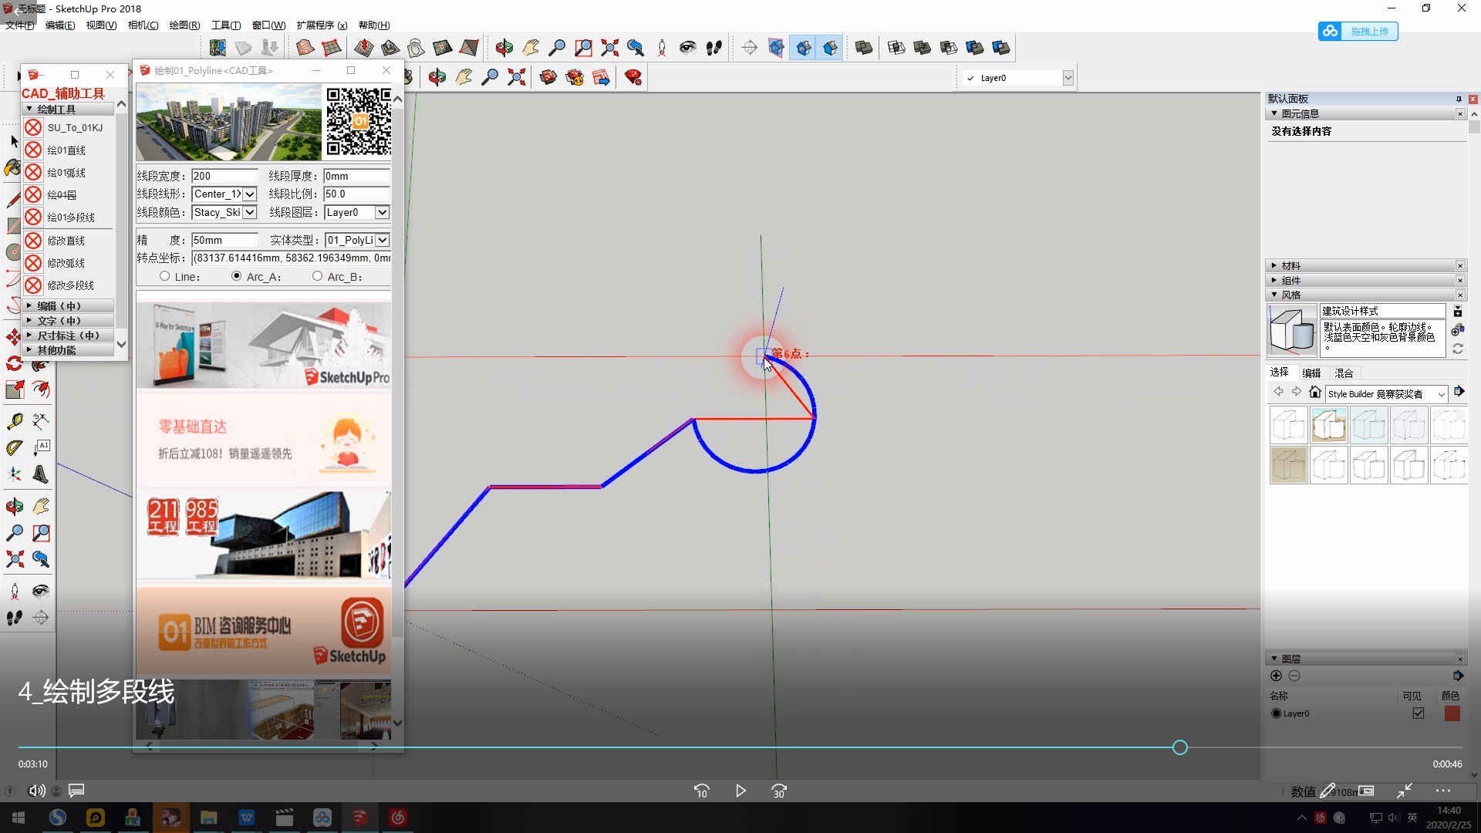Select the Tape Measure tool

[x=14, y=421]
